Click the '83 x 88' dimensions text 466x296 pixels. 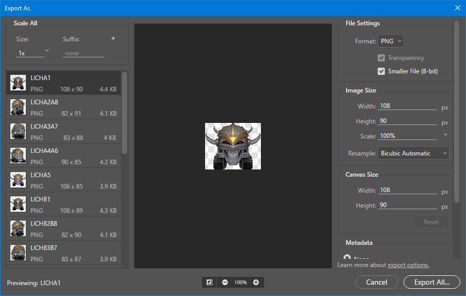(x=73, y=138)
